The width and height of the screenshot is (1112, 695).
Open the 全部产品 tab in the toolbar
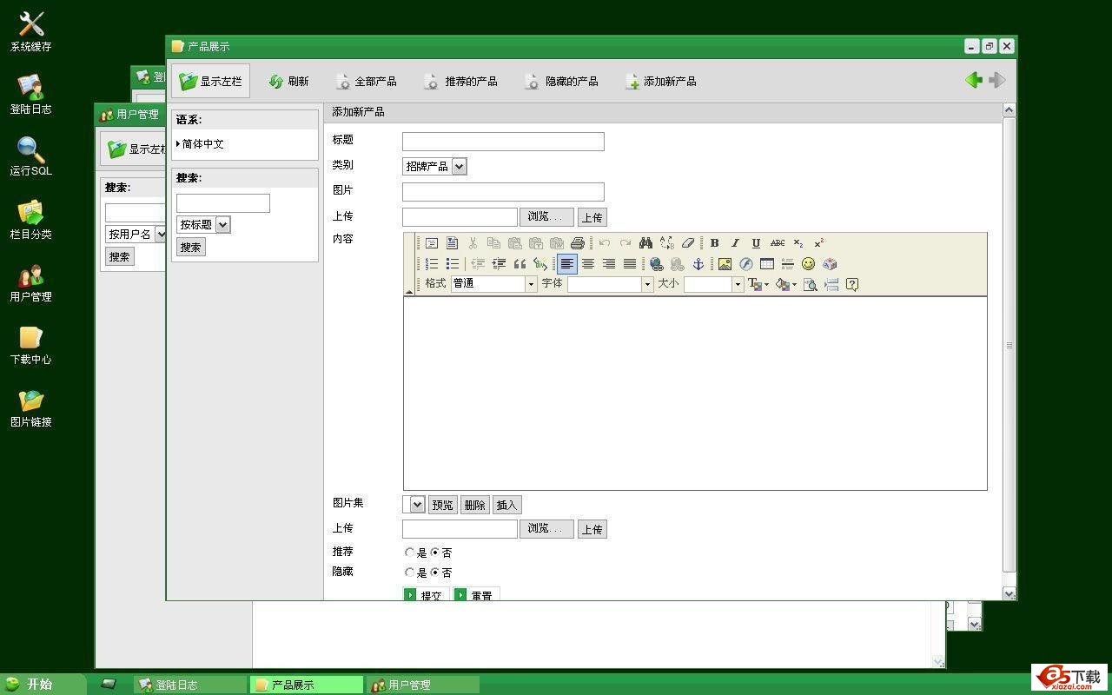pos(366,82)
